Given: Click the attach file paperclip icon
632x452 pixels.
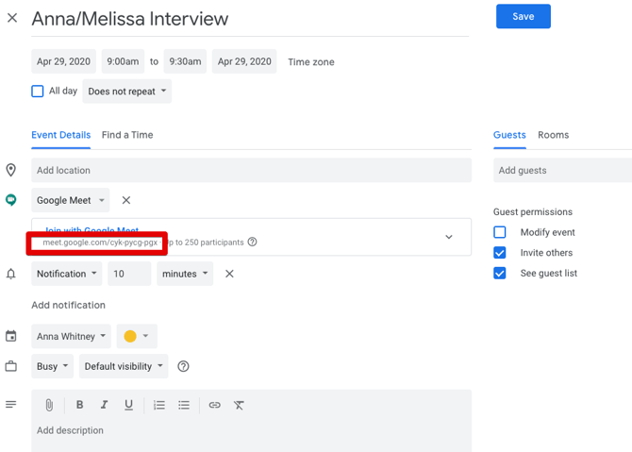Looking at the screenshot, I should pyautogui.click(x=49, y=405).
